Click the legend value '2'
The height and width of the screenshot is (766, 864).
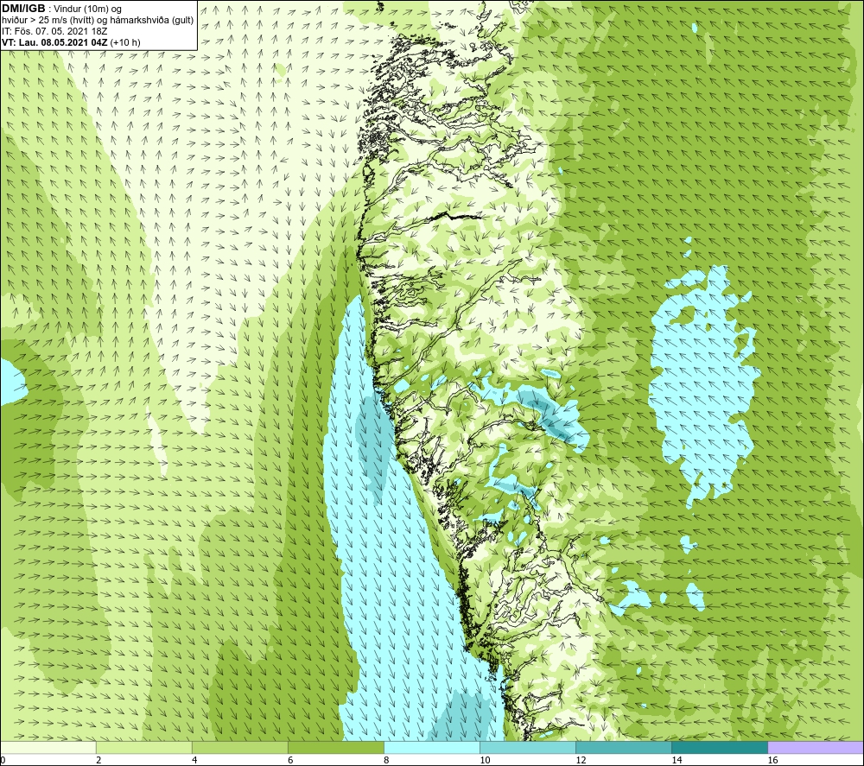point(98,760)
